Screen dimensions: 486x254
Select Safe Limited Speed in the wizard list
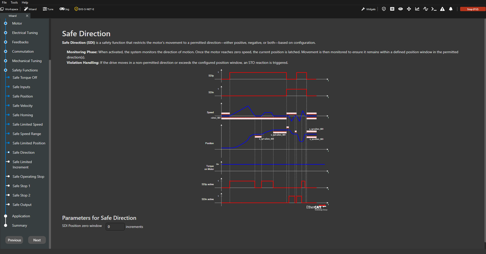tap(28, 124)
